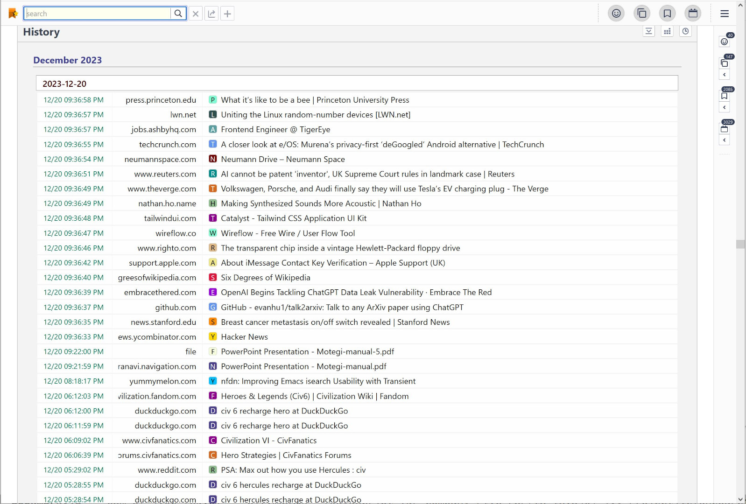Screen dimensions: 746x504
Task: Click the G favicon for GitHub talk2arxiv entry
Action: (213, 308)
